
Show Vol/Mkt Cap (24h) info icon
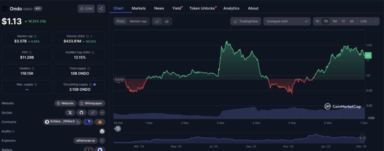(x=93, y=52)
